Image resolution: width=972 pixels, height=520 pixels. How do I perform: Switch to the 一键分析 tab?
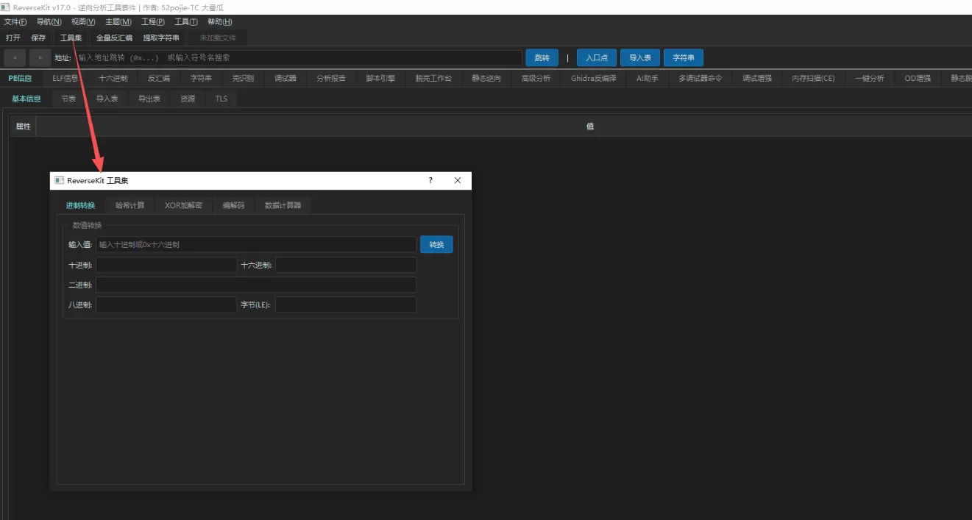870,78
